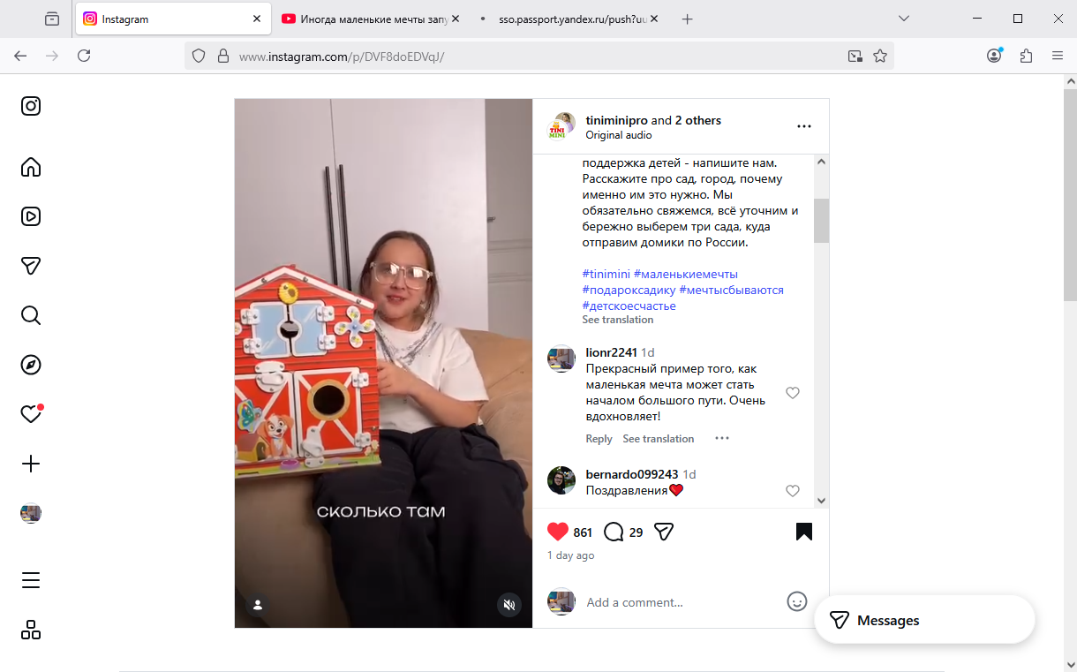Screen dimensions: 1077x672
Task: Expand the Firefox list all tabs arrow
Action: (904, 19)
